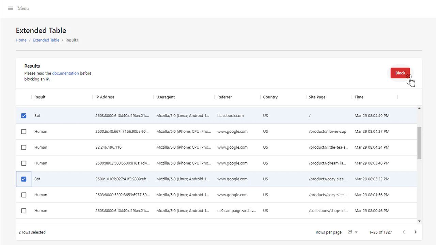This screenshot has height=245, width=436.
Task: Select the Human row with IP 32.246.196.110
Action: [x=24, y=147]
